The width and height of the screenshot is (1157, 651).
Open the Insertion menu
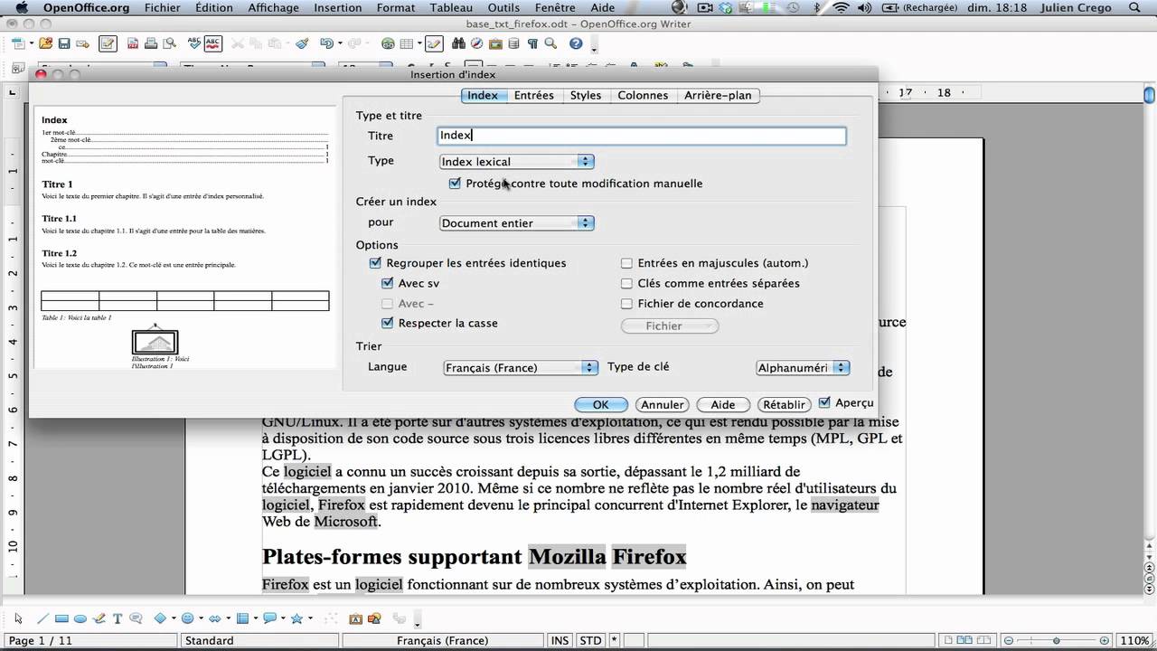tap(338, 8)
